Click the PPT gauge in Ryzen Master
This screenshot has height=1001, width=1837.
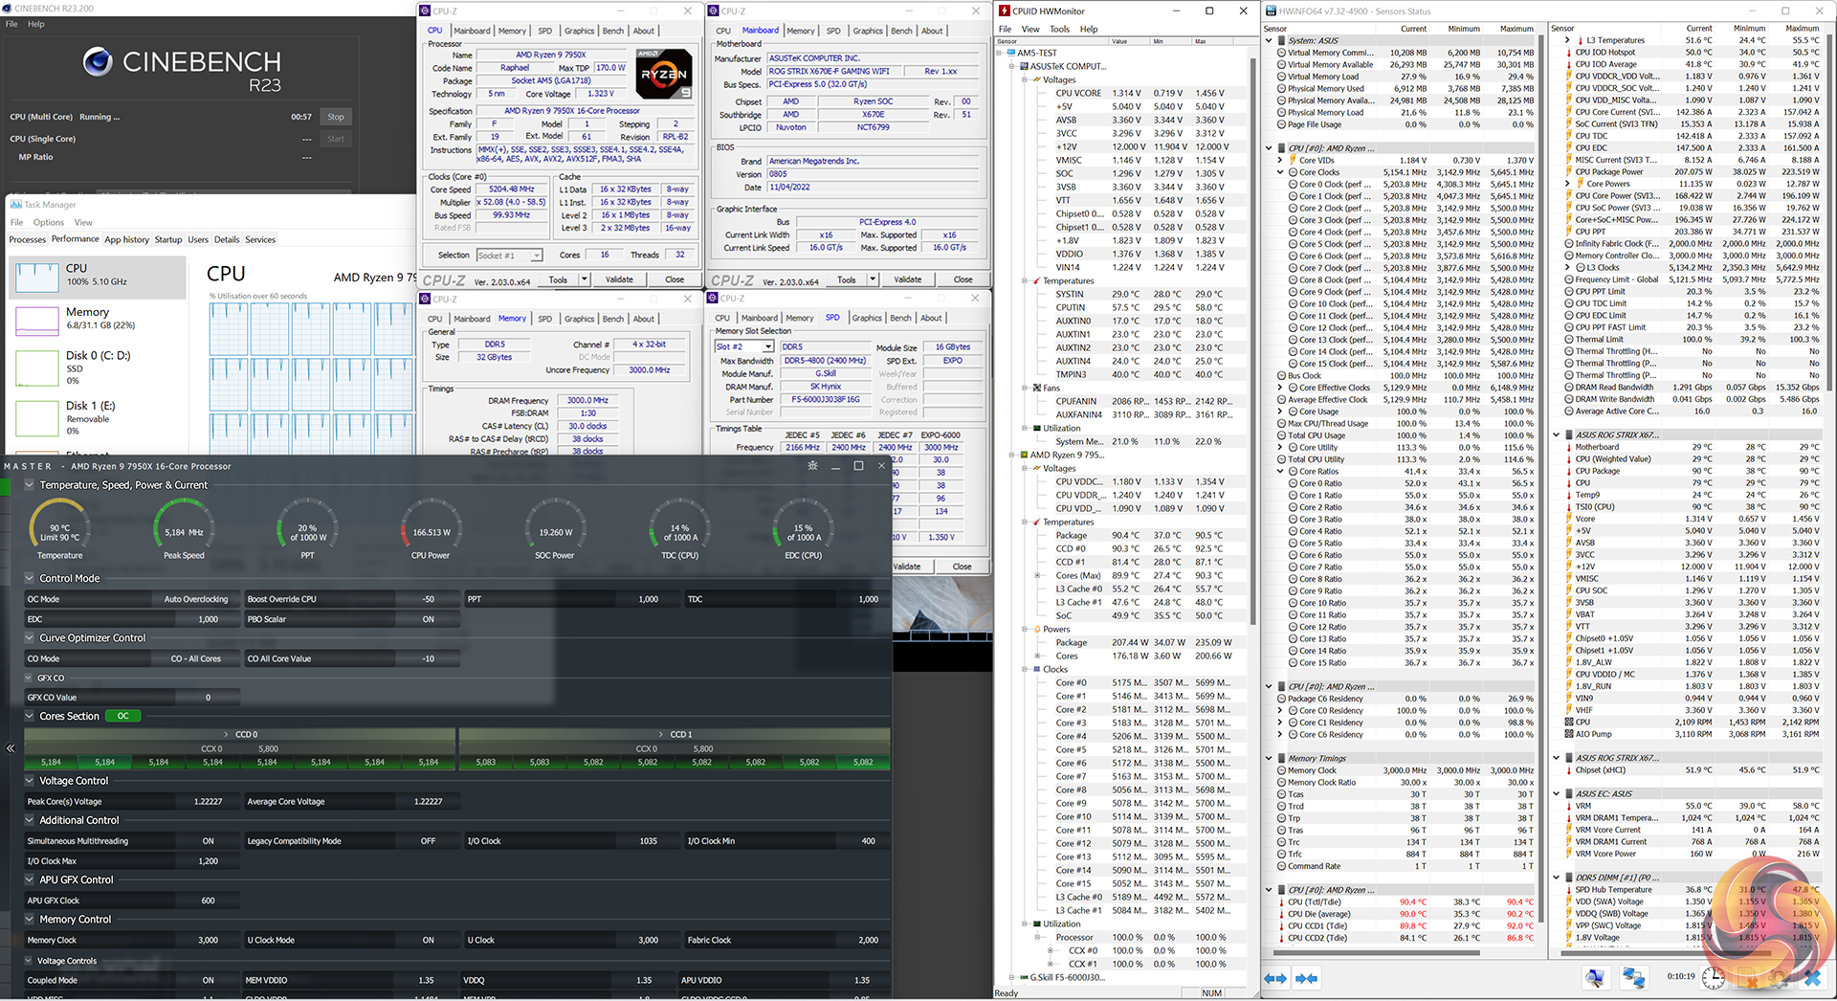point(307,532)
